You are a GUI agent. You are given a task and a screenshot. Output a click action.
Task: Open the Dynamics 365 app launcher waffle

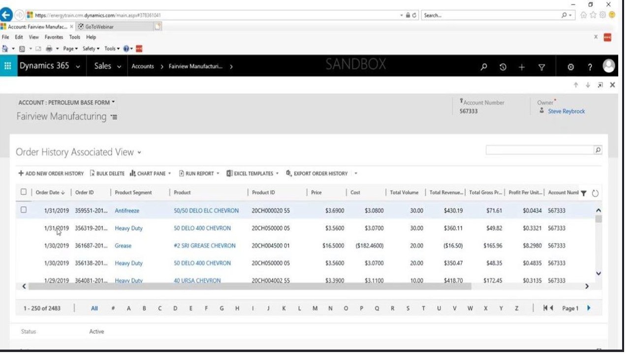(7, 66)
